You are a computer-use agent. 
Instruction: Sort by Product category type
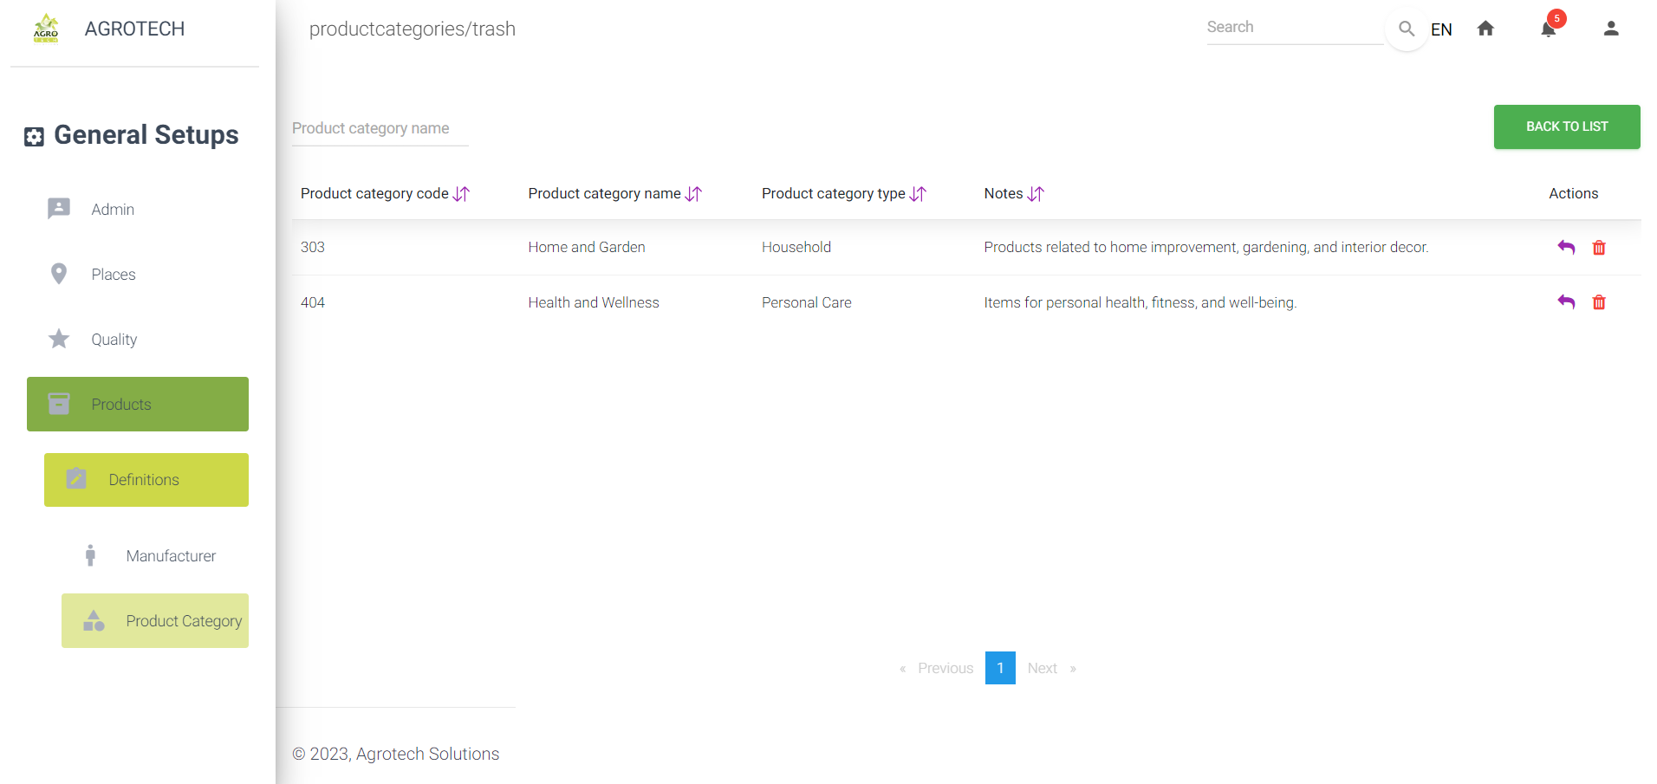pyautogui.click(x=918, y=194)
